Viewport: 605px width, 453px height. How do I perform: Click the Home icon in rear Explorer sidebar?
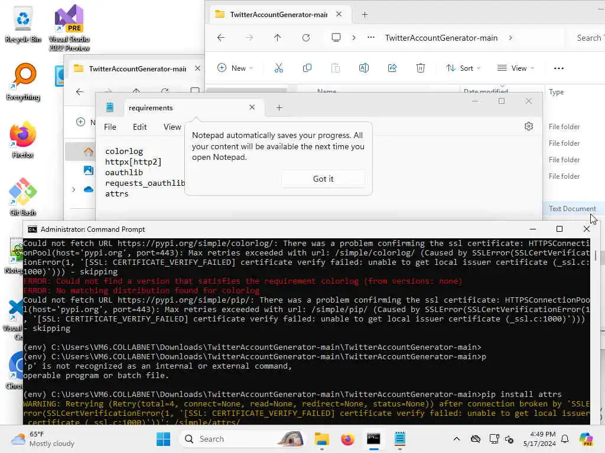89,152
